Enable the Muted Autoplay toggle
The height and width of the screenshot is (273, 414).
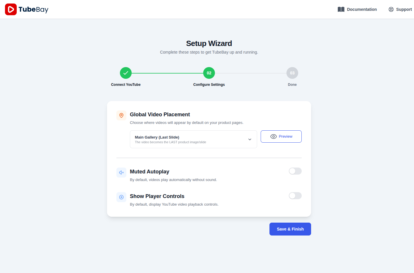pos(295,171)
